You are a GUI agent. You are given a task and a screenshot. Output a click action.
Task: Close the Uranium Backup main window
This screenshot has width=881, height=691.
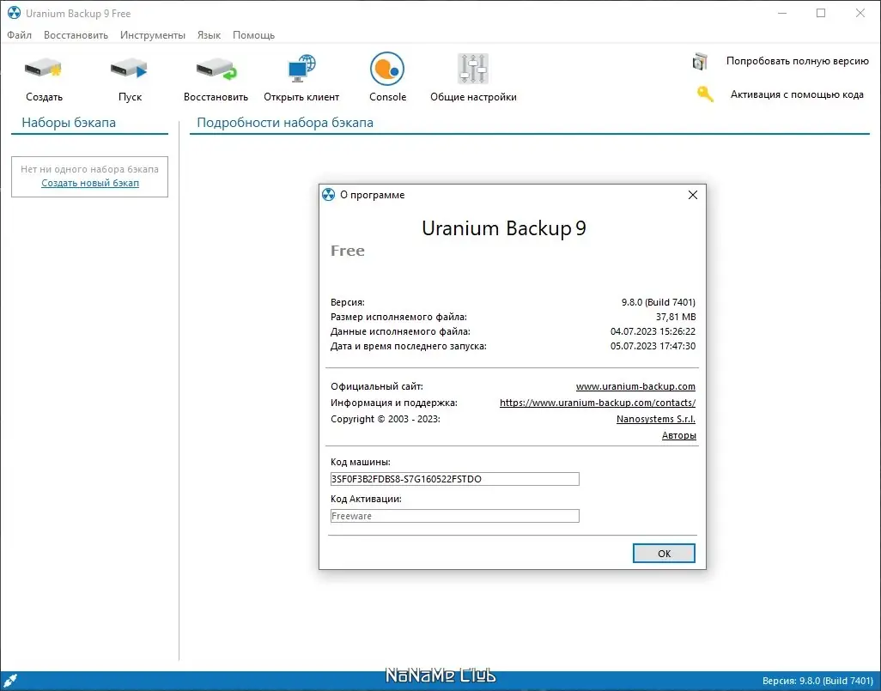coord(860,13)
